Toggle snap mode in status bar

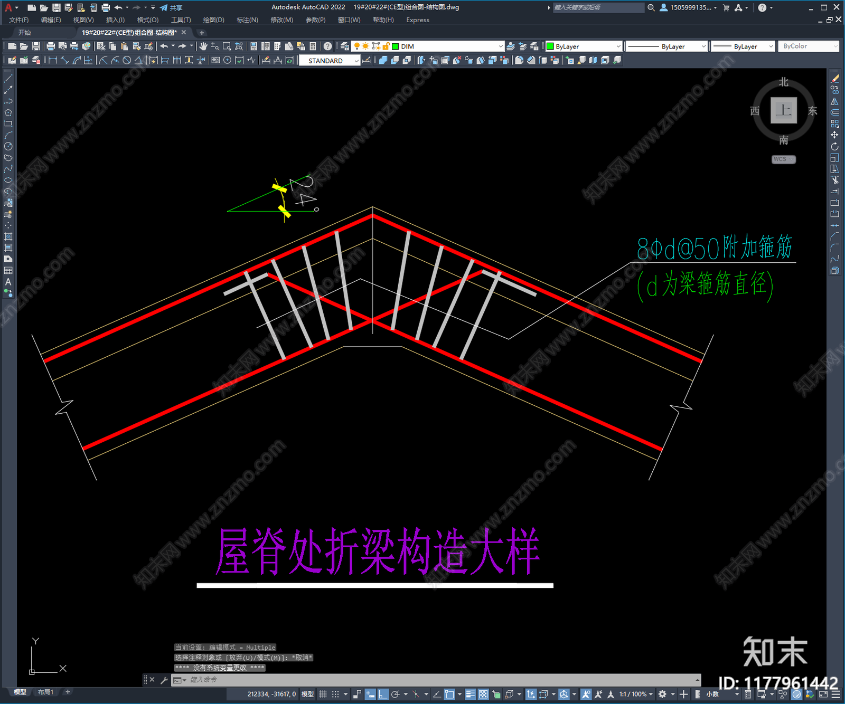point(335,694)
